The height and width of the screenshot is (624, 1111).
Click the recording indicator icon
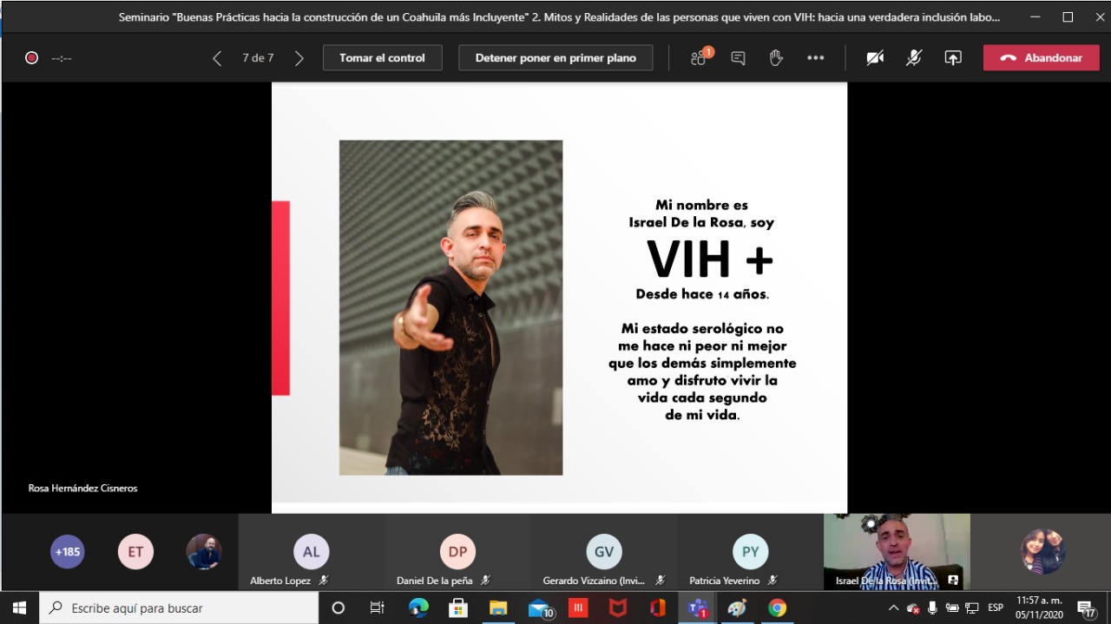(x=31, y=58)
